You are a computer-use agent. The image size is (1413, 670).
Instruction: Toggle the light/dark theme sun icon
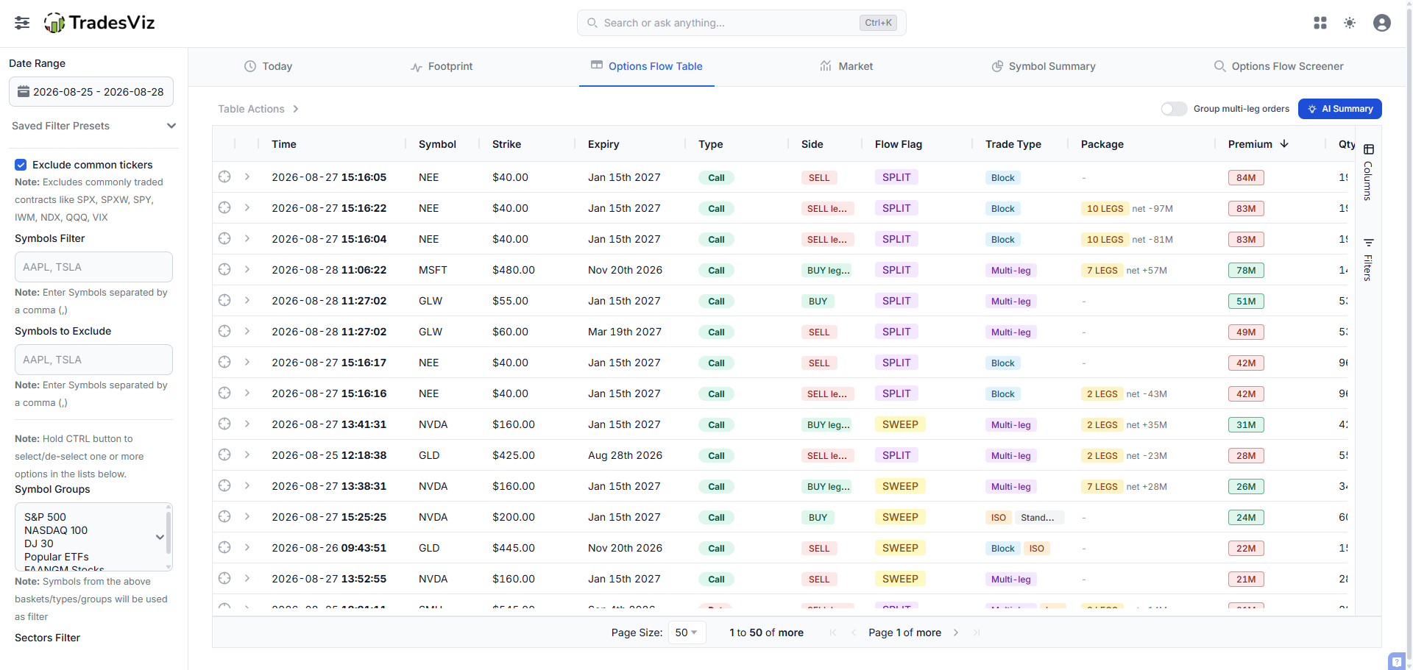pos(1350,23)
